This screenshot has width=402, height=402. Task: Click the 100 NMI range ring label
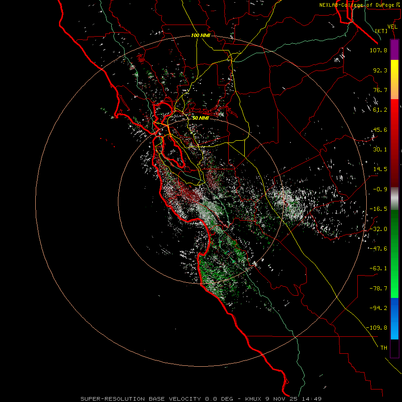201,35
